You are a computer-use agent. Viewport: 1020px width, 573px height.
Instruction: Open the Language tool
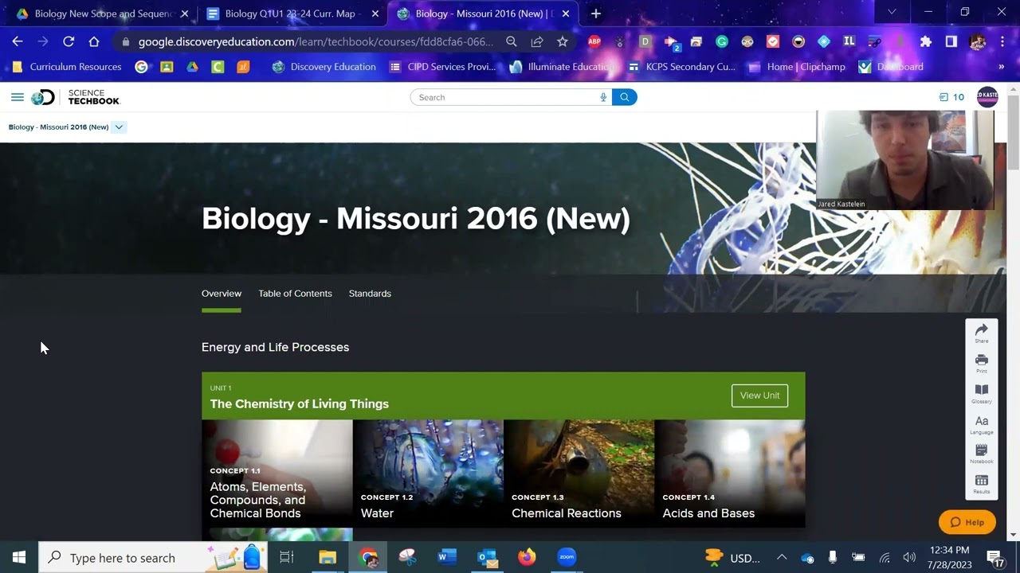982,424
